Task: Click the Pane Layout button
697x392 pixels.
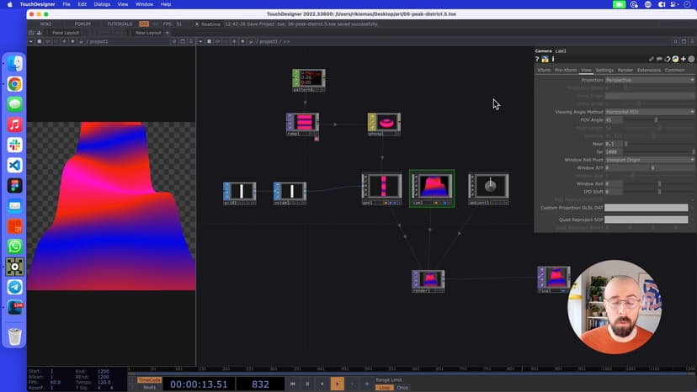Action: 65,33
